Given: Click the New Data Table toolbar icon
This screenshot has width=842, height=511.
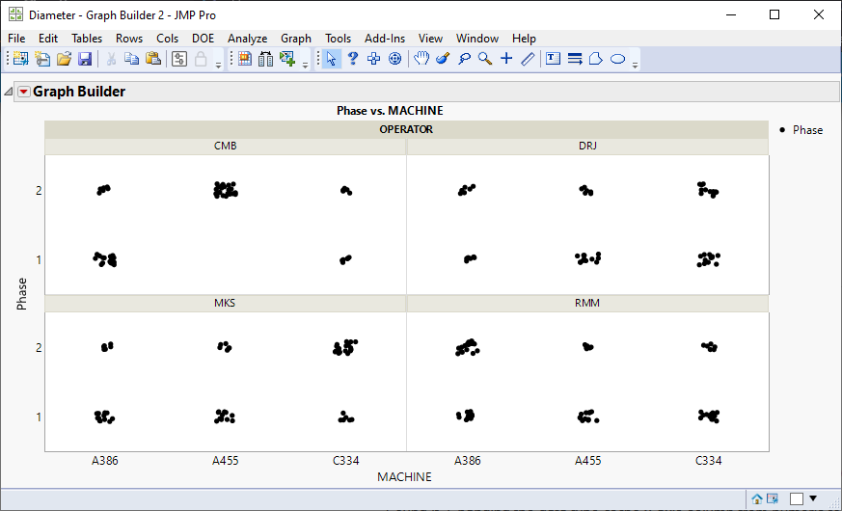Looking at the screenshot, I should click(x=20, y=59).
